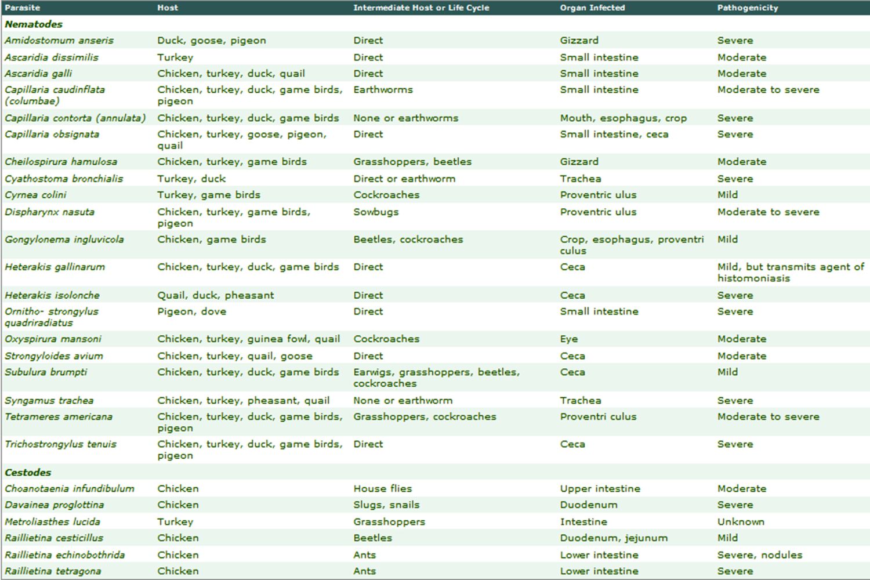Click the Parasite column header

point(22,8)
